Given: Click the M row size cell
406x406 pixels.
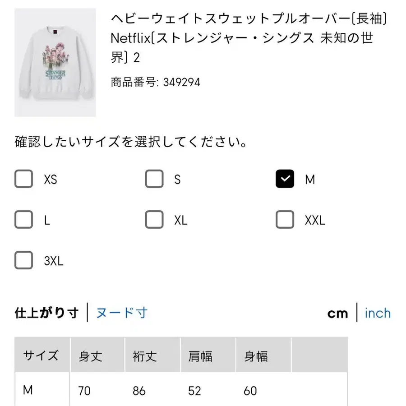Looking at the screenshot, I should pyautogui.click(x=28, y=390).
